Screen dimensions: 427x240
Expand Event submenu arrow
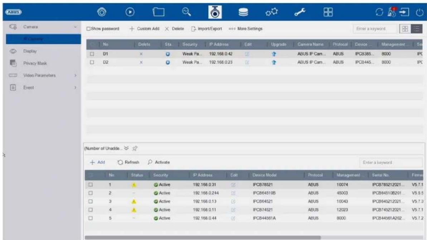[x=76, y=88]
